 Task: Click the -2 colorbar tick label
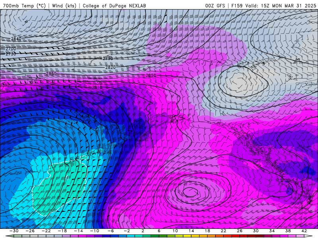(127, 231)
